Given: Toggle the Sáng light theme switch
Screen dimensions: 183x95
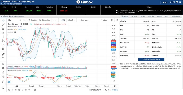Looking at the screenshot, I should (x=62, y=20).
